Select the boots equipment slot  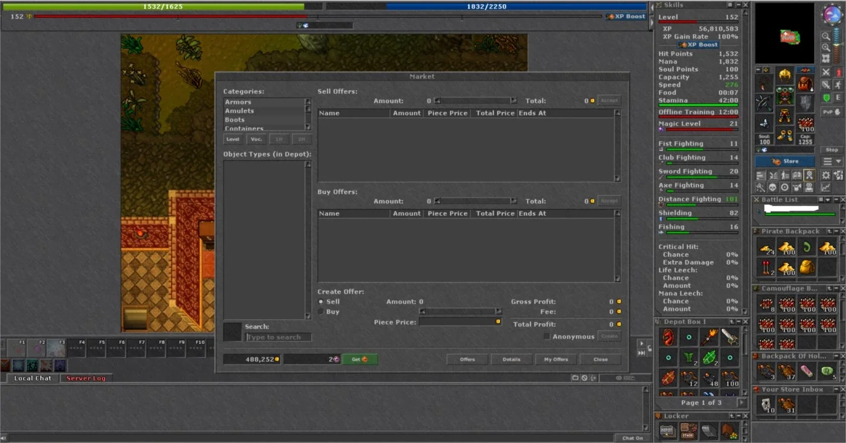tap(785, 135)
